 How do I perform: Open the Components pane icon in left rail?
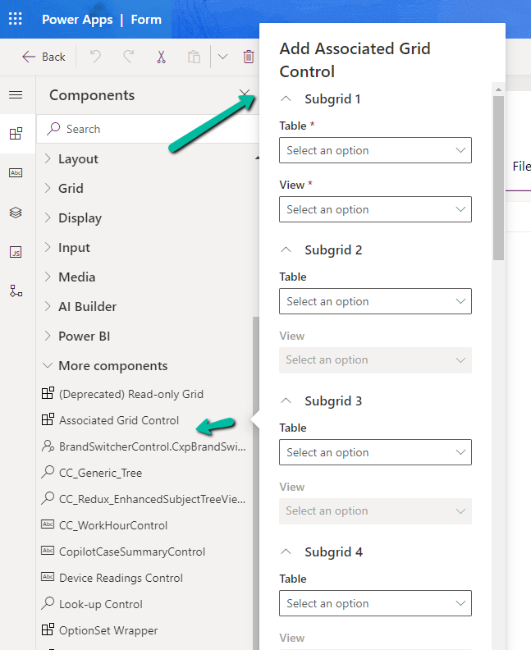pyautogui.click(x=16, y=134)
